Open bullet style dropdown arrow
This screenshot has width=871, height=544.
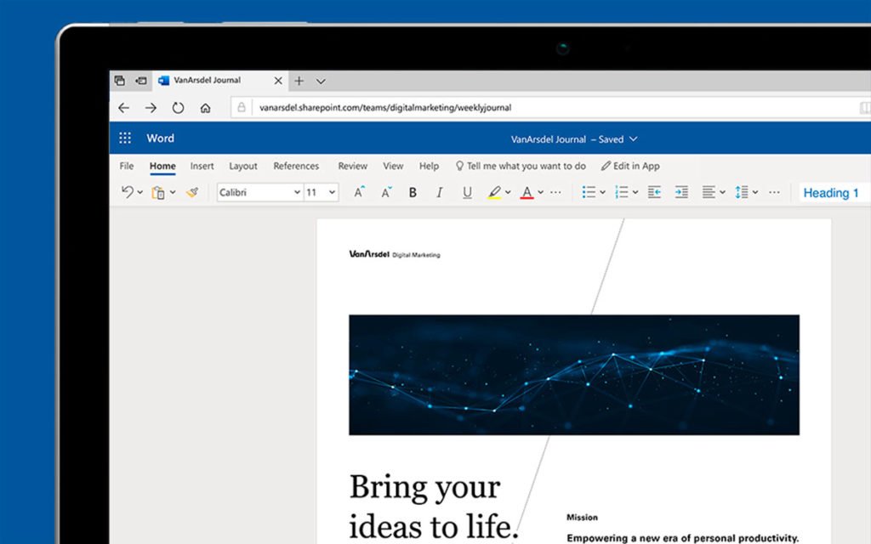click(602, 193)
